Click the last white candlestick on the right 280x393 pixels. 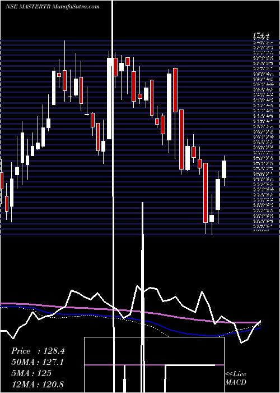(x=224, y=170)
